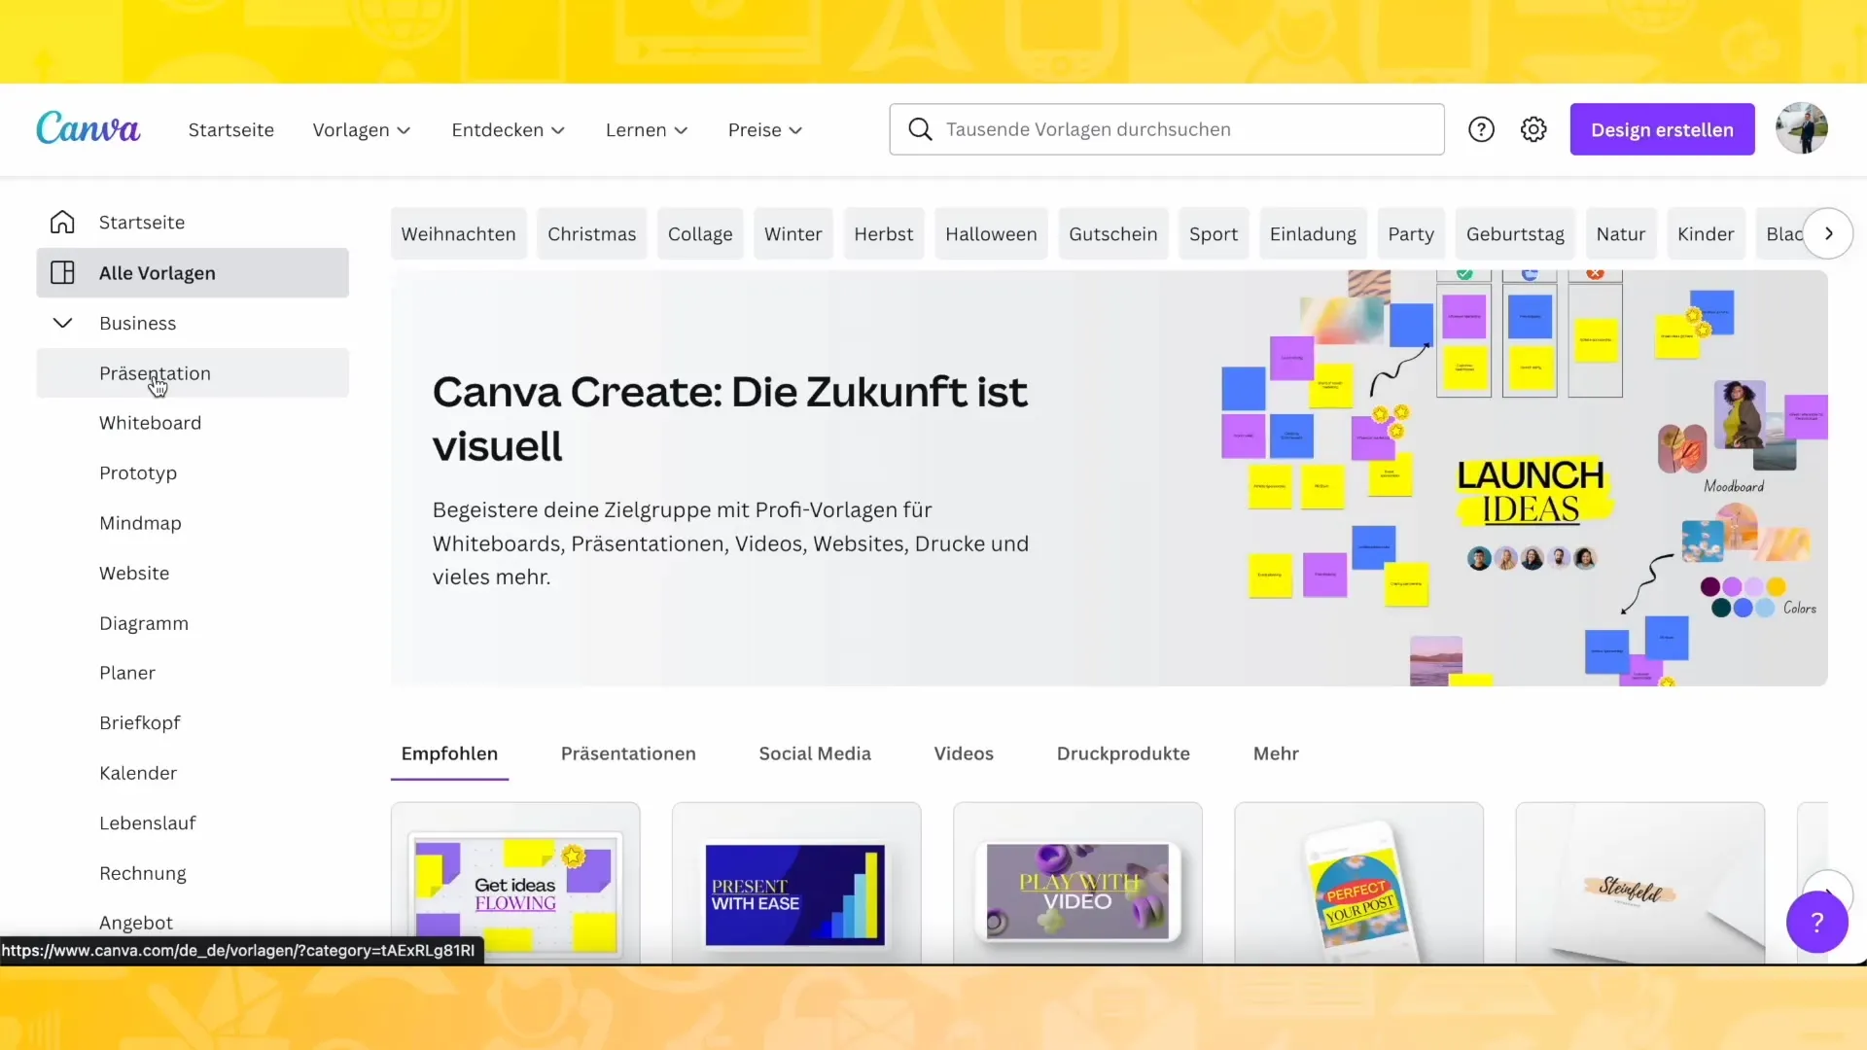1867x1050 pixels.
Task: Click the search magnifier icon
Action: (x=920, y=129)
